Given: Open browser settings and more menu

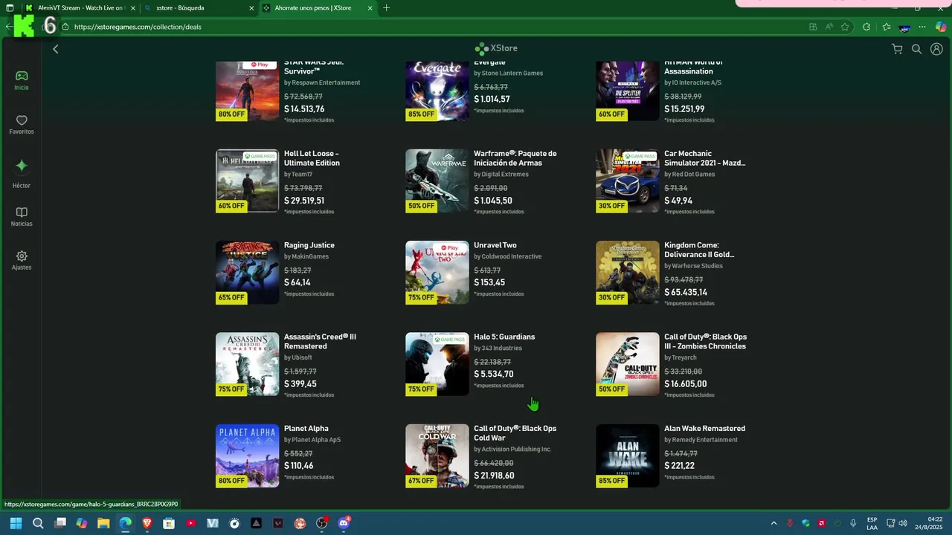Looking at the screenshot, I should [x=922, y=27].
